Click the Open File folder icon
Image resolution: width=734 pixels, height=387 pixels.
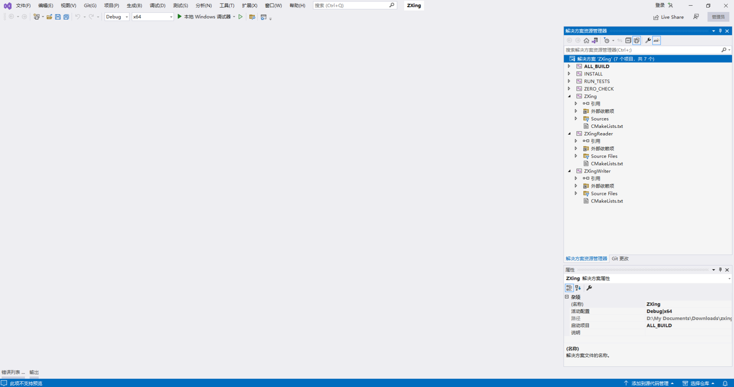point(49,17)
